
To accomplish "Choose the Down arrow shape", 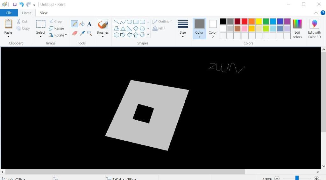I will click(x=142, y=35).
